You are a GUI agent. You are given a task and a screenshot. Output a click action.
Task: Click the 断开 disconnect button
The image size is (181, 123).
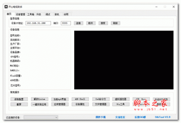pyautogui.click(x=91, y=23)
